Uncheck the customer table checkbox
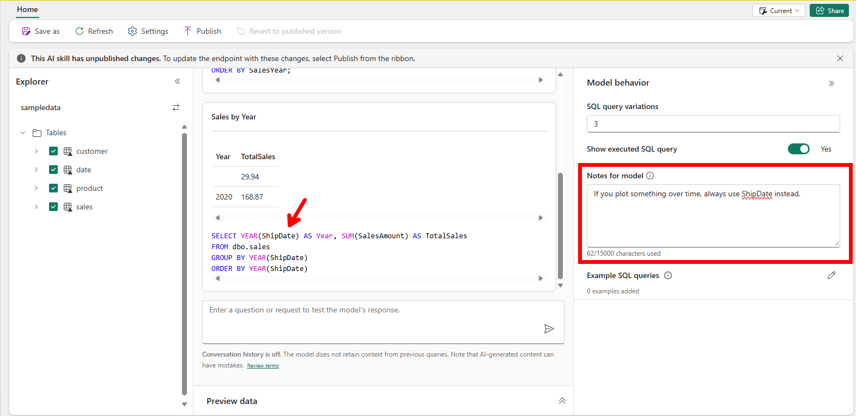 (53, 151)
